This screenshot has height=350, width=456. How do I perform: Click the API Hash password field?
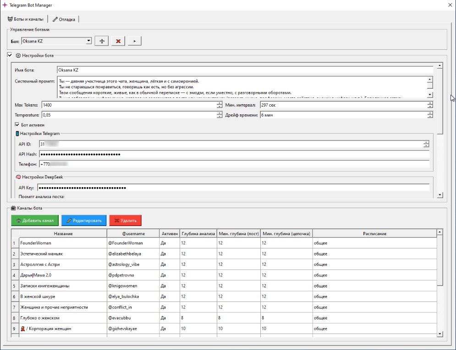(234, 154)
